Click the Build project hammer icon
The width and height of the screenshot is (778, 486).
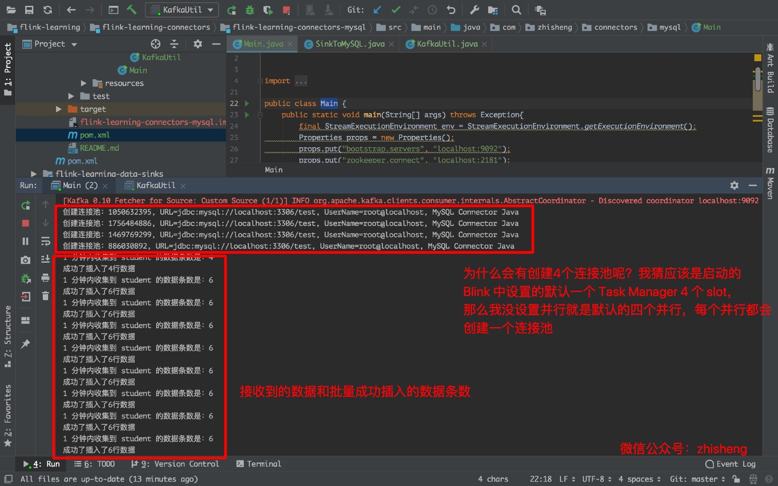(x=131, y=9)
